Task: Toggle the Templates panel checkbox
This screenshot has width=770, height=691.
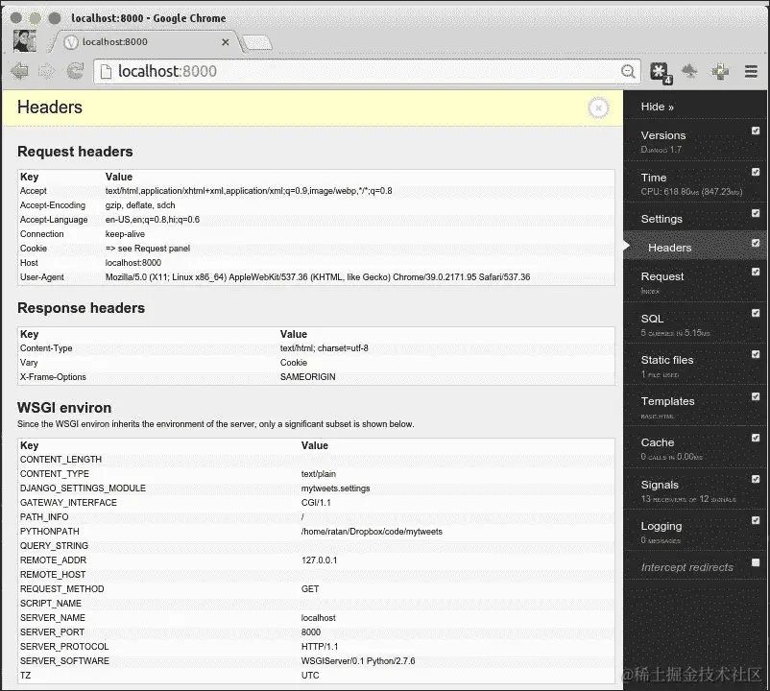Action: click(x=756, y=396)
